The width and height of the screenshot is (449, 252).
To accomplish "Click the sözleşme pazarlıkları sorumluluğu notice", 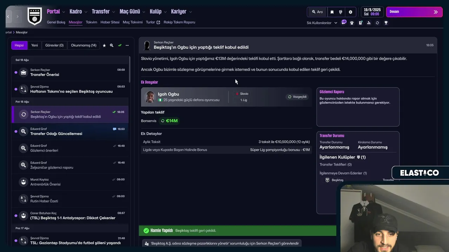I will [222, 243].
